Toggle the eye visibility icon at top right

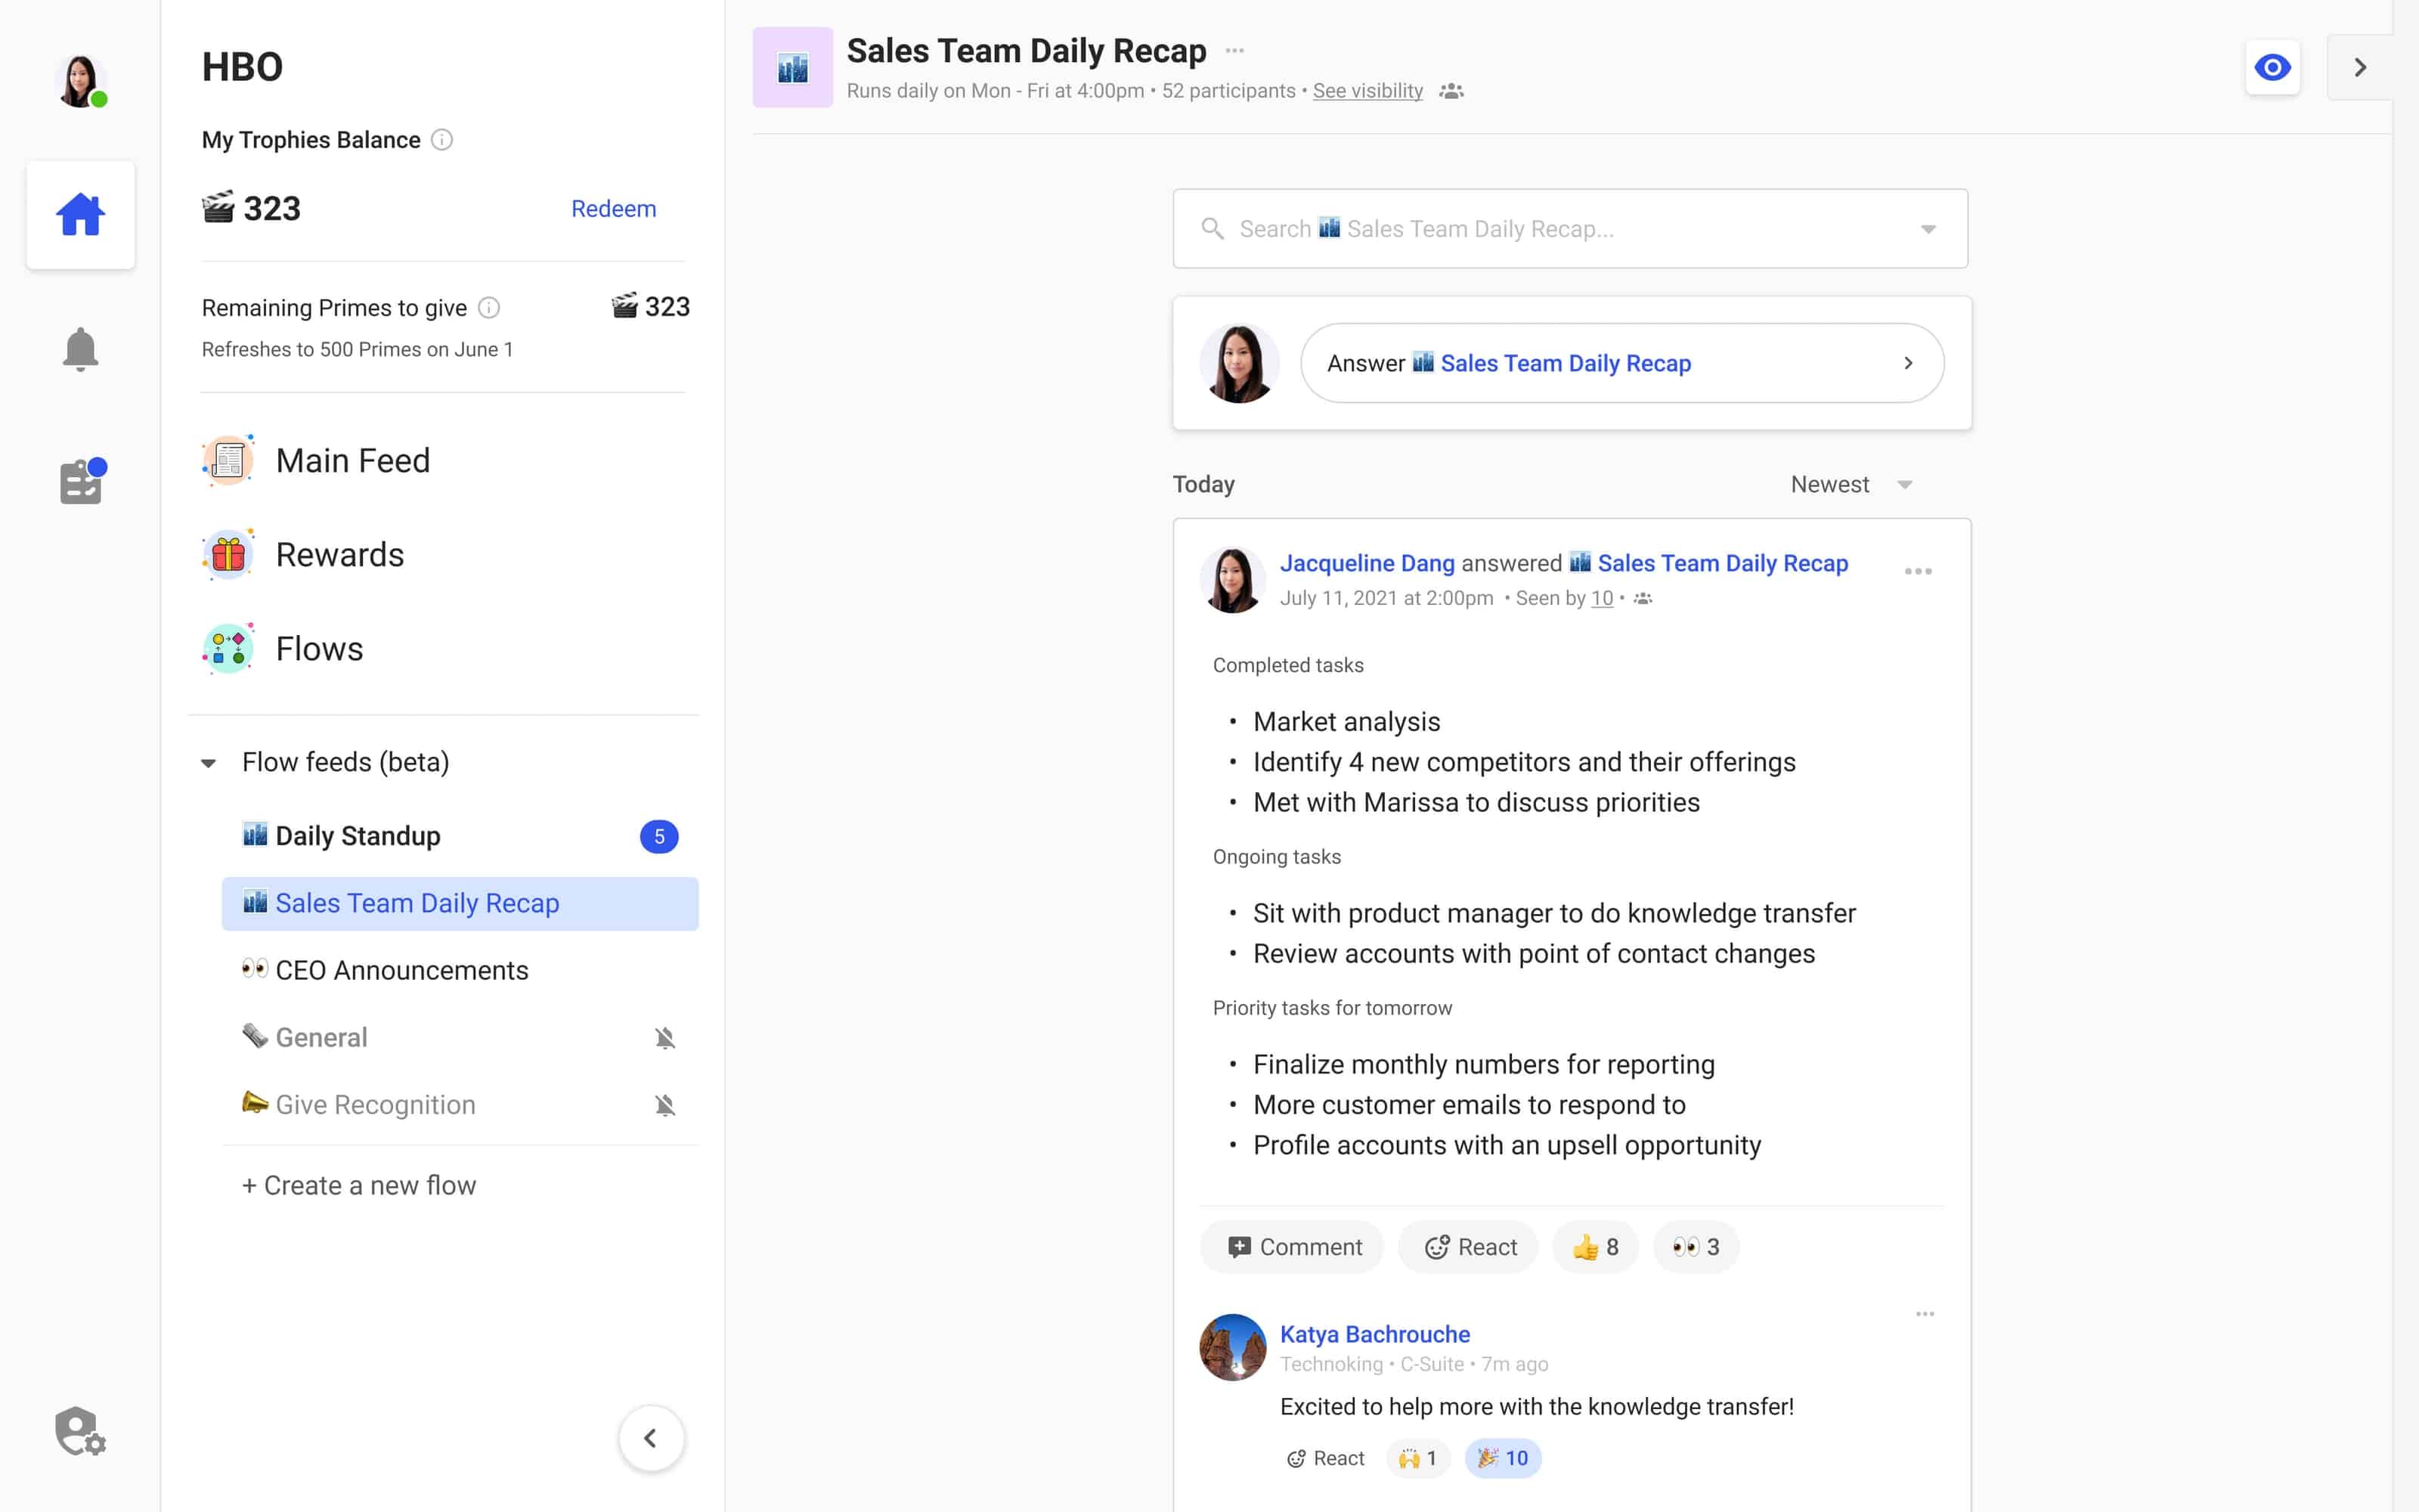2273,67
